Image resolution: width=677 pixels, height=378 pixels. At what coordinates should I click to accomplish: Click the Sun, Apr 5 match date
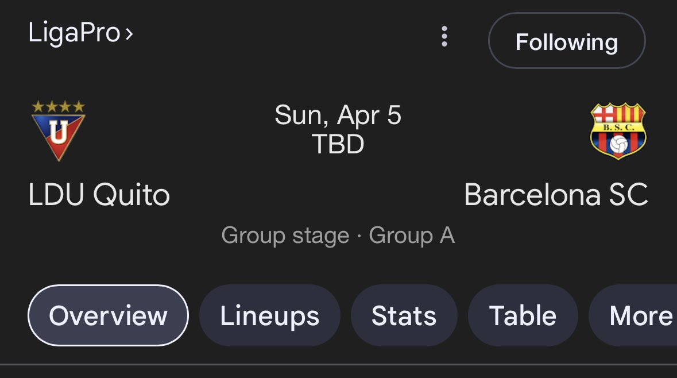[338, 115]
